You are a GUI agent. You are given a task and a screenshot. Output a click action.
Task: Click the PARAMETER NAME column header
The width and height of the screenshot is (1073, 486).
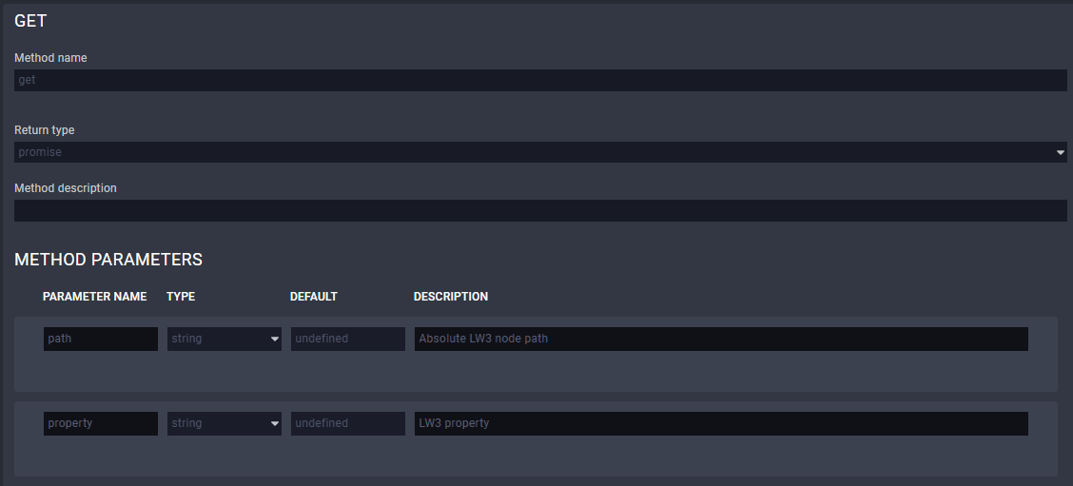[x=94, y=297]
